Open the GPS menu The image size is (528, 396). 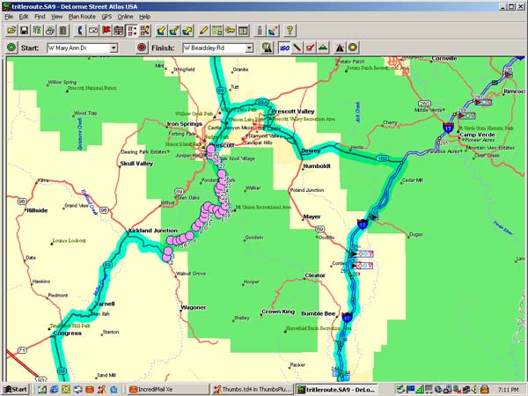[106, 17]
